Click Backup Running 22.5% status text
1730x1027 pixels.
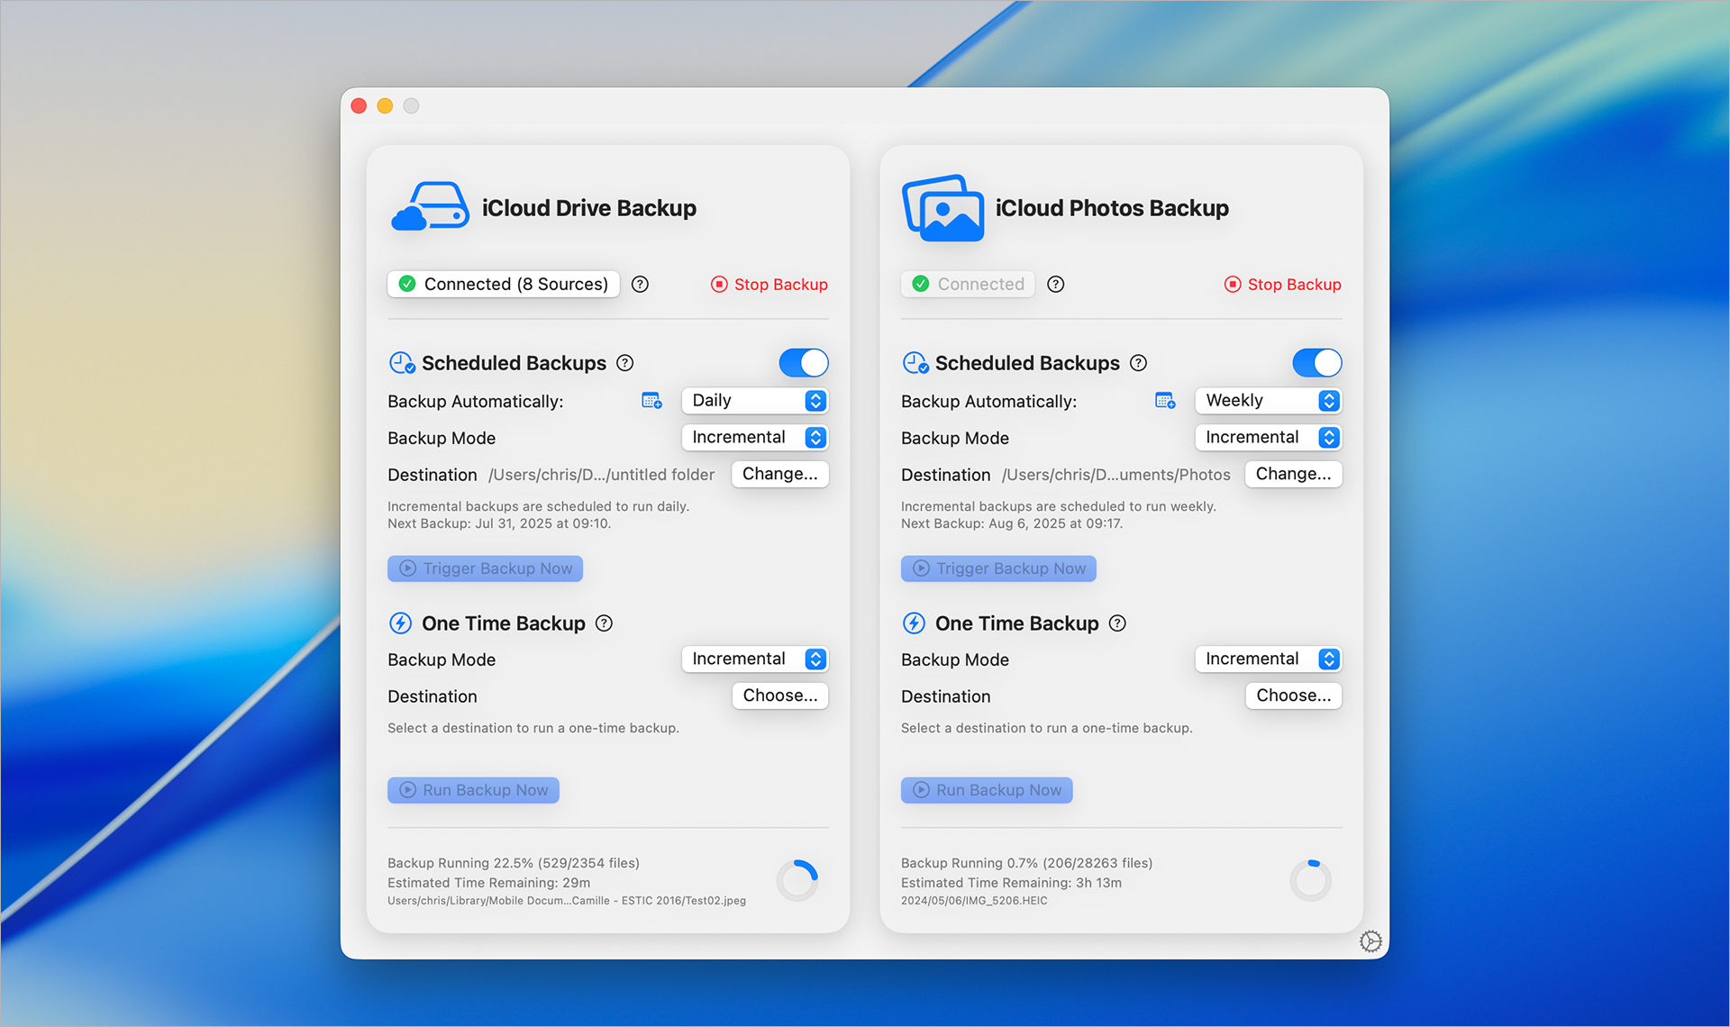[x=514, y=863]
